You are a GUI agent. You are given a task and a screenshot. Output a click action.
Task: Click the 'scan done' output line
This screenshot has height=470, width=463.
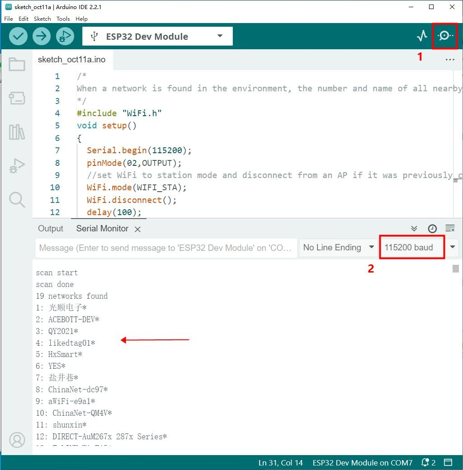pyautogui.click(x=55, y=284)
